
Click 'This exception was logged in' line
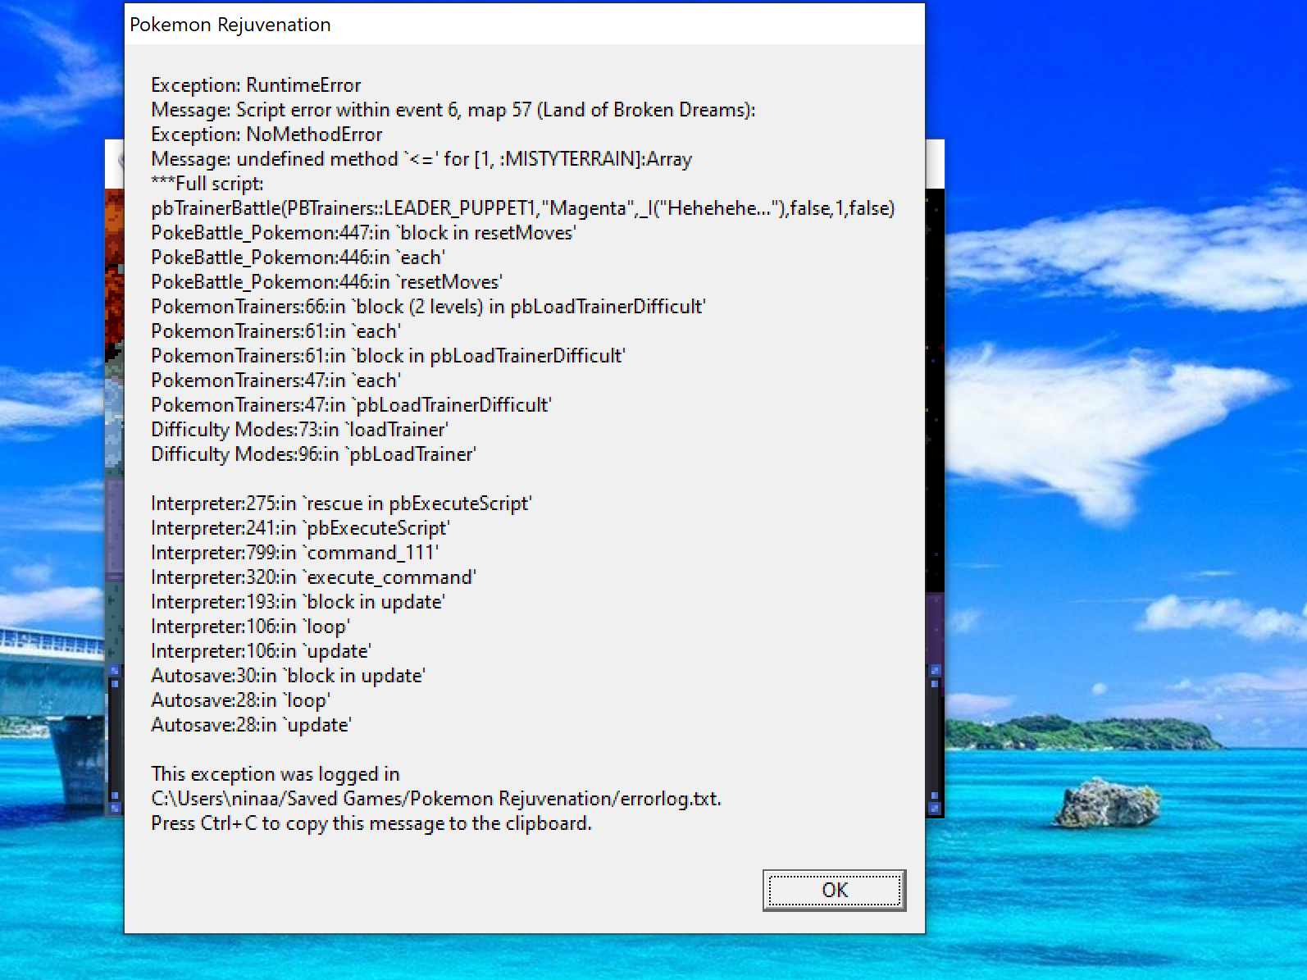point(276,774)
